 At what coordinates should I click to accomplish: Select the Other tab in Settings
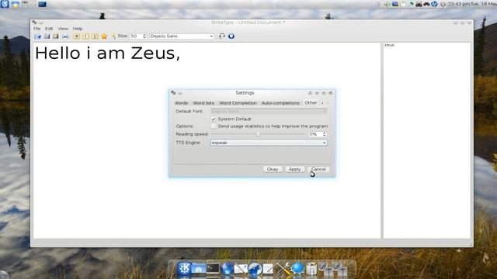tap(311, 103)
